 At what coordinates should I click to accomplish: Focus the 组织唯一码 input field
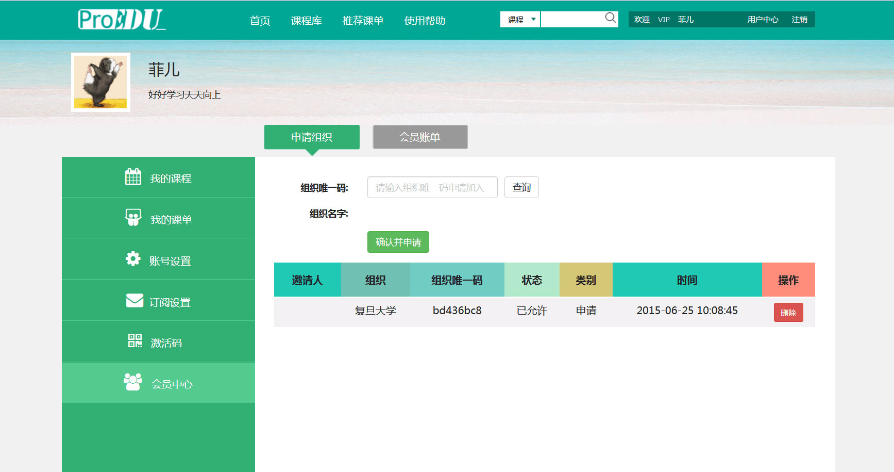click(x=432, y=187)
